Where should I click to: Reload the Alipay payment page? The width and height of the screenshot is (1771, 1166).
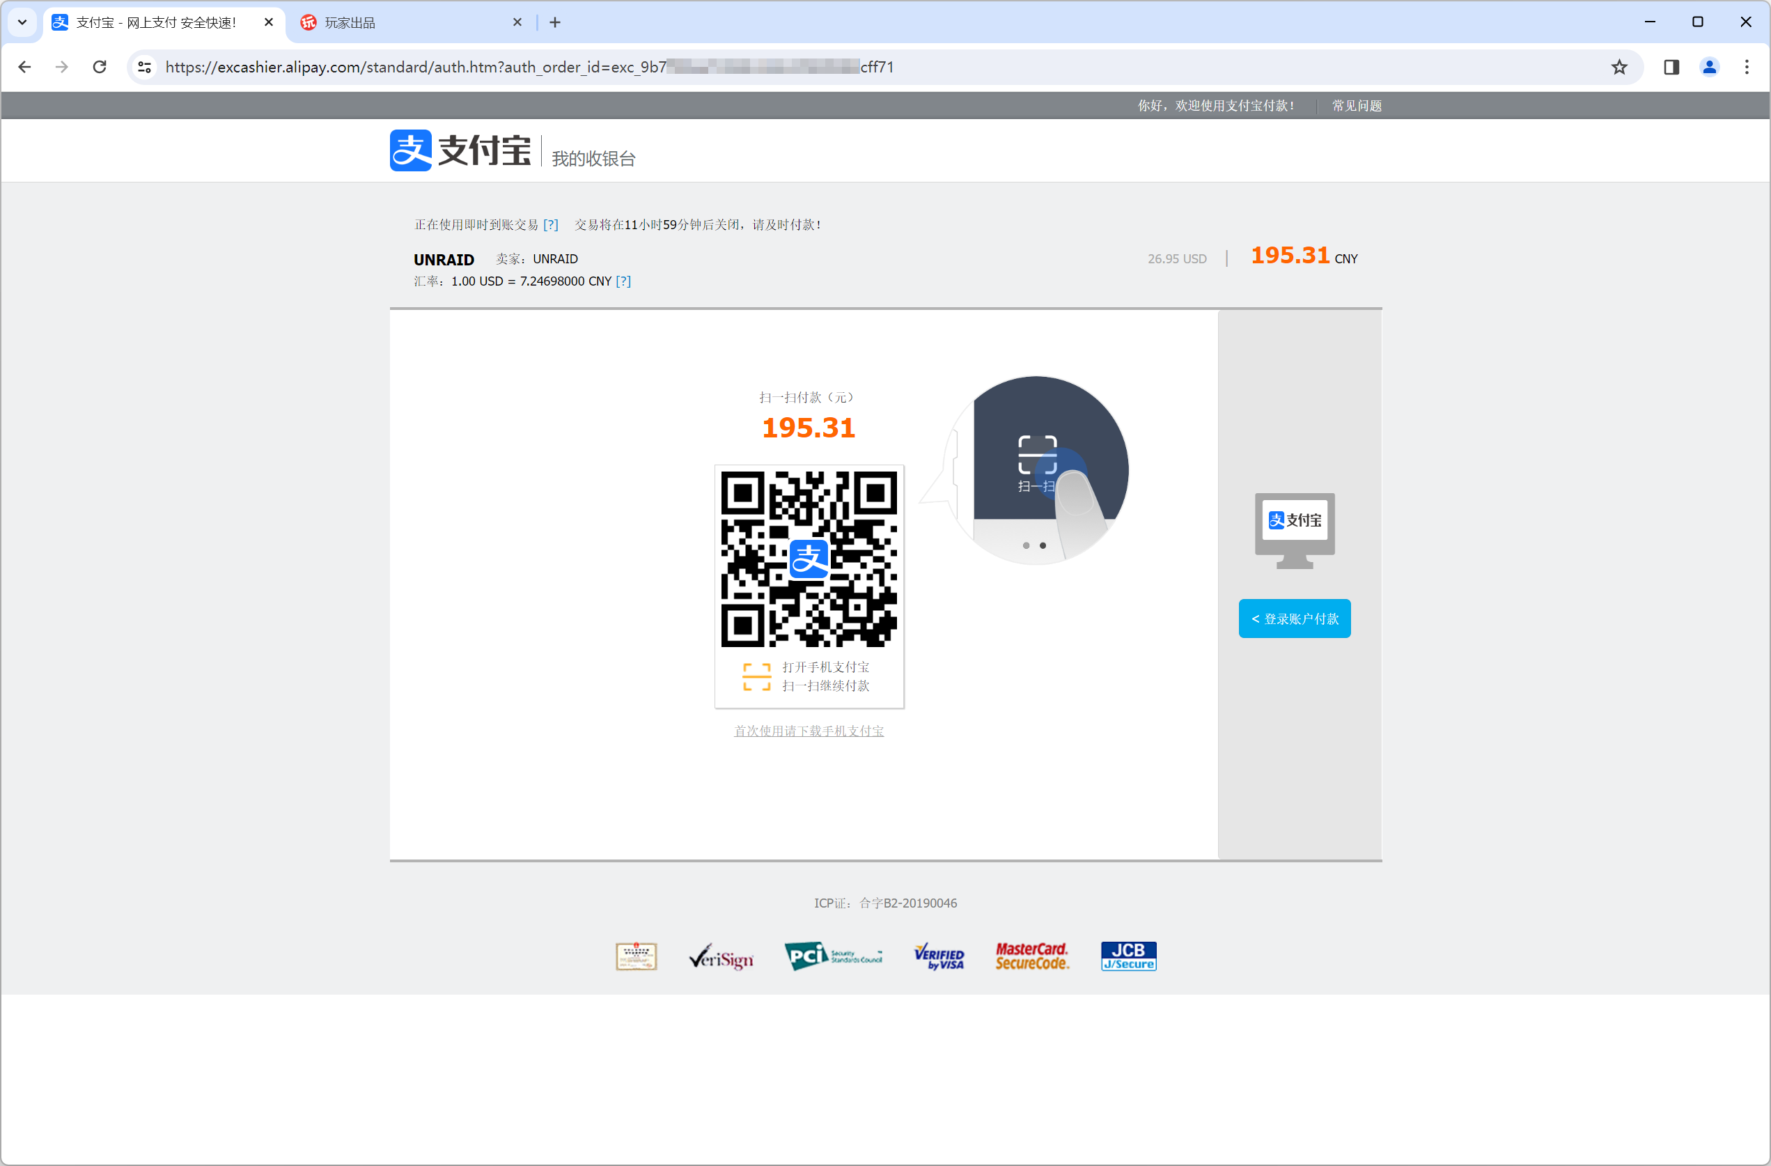tap(99, 67)
